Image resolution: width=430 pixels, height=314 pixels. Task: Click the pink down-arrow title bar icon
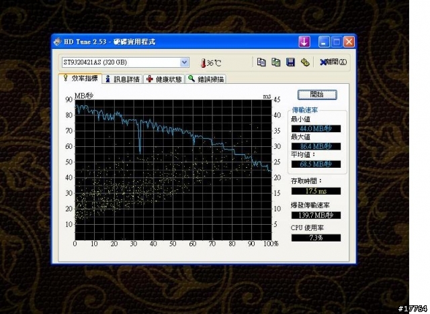point(304,42)
